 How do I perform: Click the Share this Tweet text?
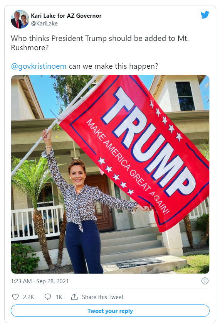102,297
